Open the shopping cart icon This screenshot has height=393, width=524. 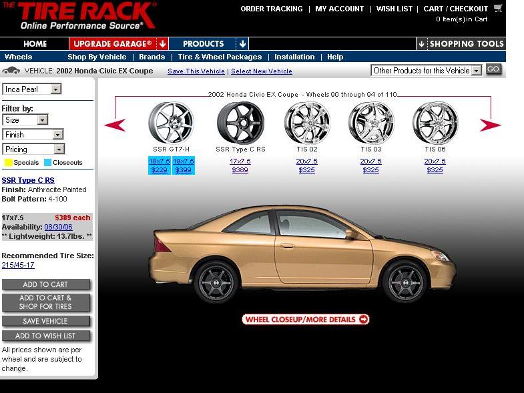tap(498, 9)
